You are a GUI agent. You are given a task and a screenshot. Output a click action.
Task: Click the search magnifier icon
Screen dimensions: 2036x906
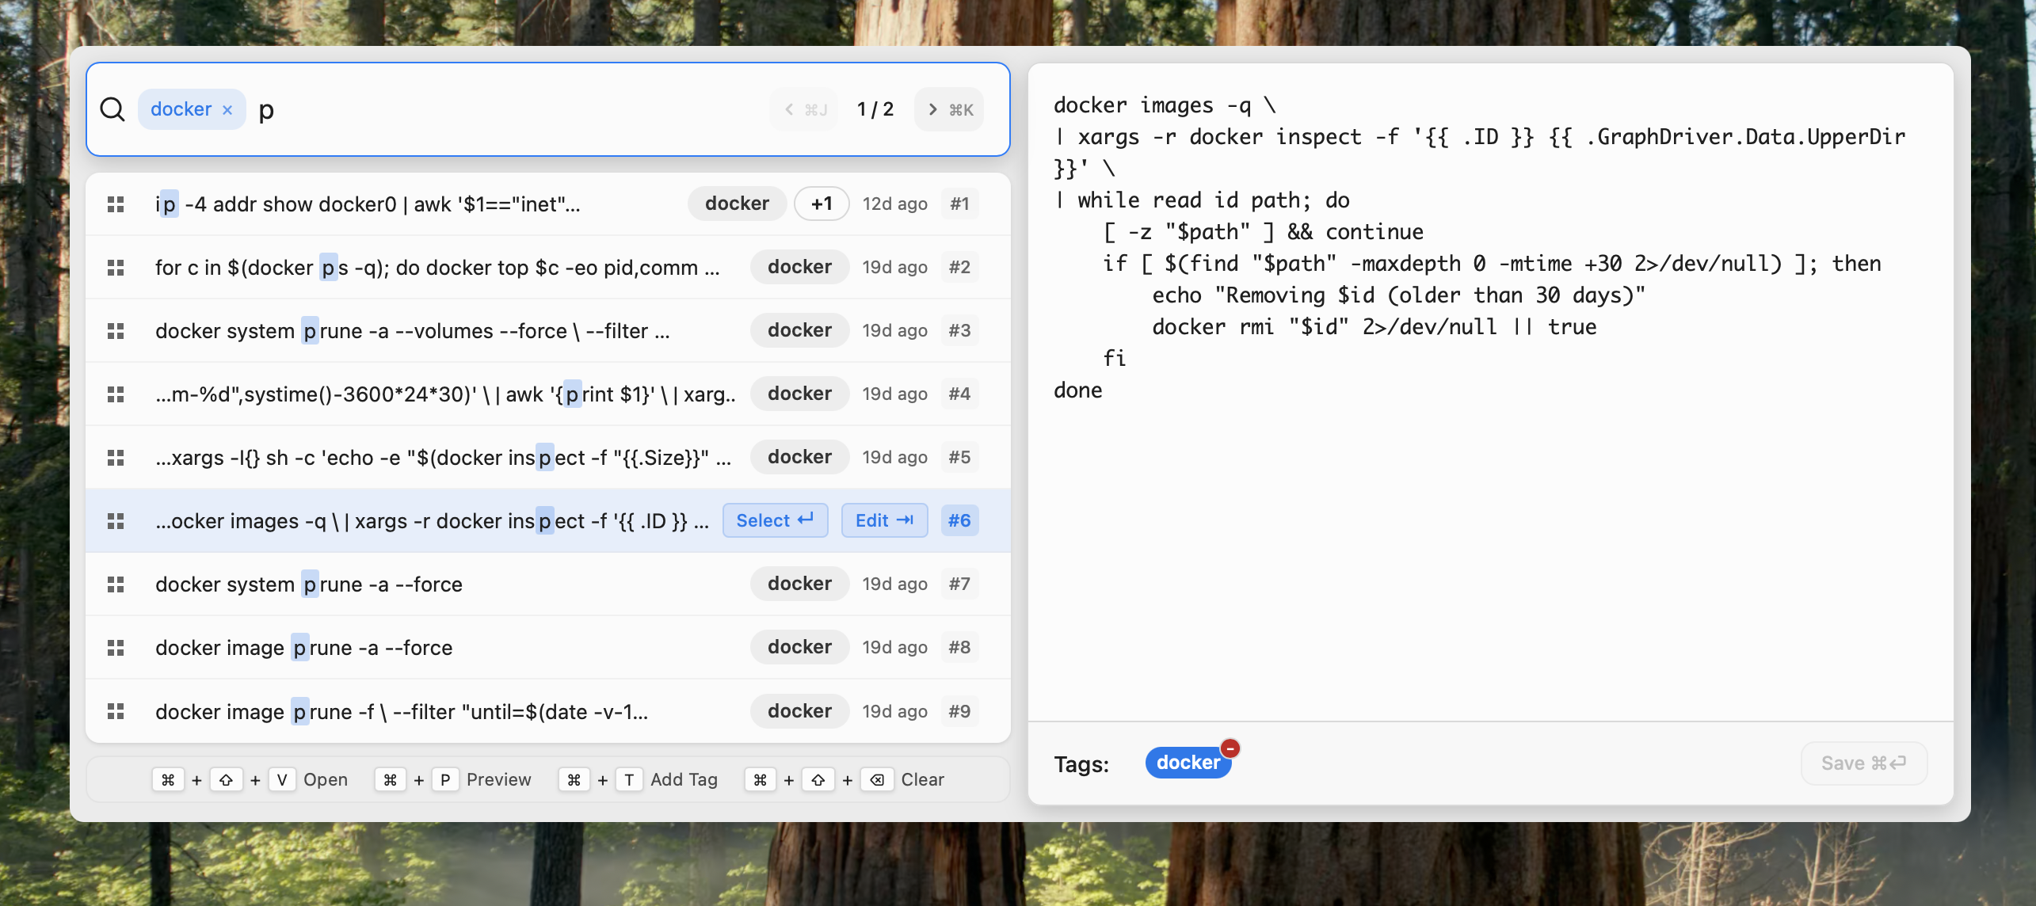point(112,109)
